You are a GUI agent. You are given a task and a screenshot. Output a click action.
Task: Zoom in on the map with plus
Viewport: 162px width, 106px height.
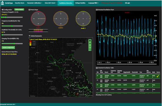click(x=90, y=43)
